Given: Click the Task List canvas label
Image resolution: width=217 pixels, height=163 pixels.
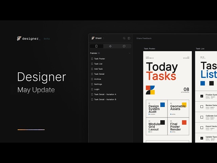Looking at the screenshot, I should [x=200, y=49].
